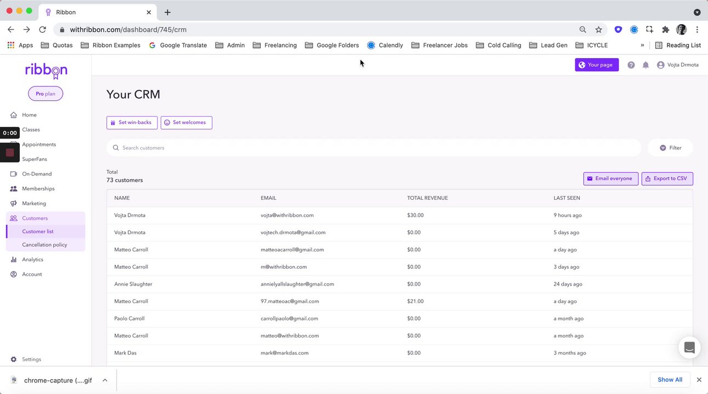Open Cancellation policy sub-item

(x=46, y=245)
